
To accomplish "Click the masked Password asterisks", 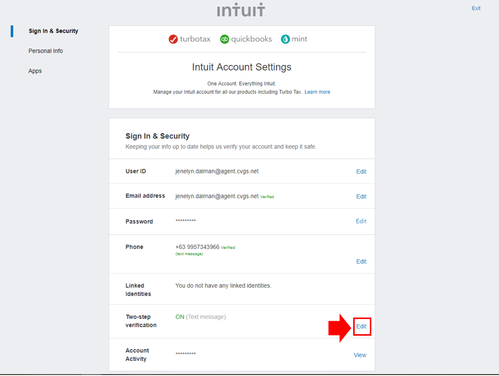I will [186, 221].
